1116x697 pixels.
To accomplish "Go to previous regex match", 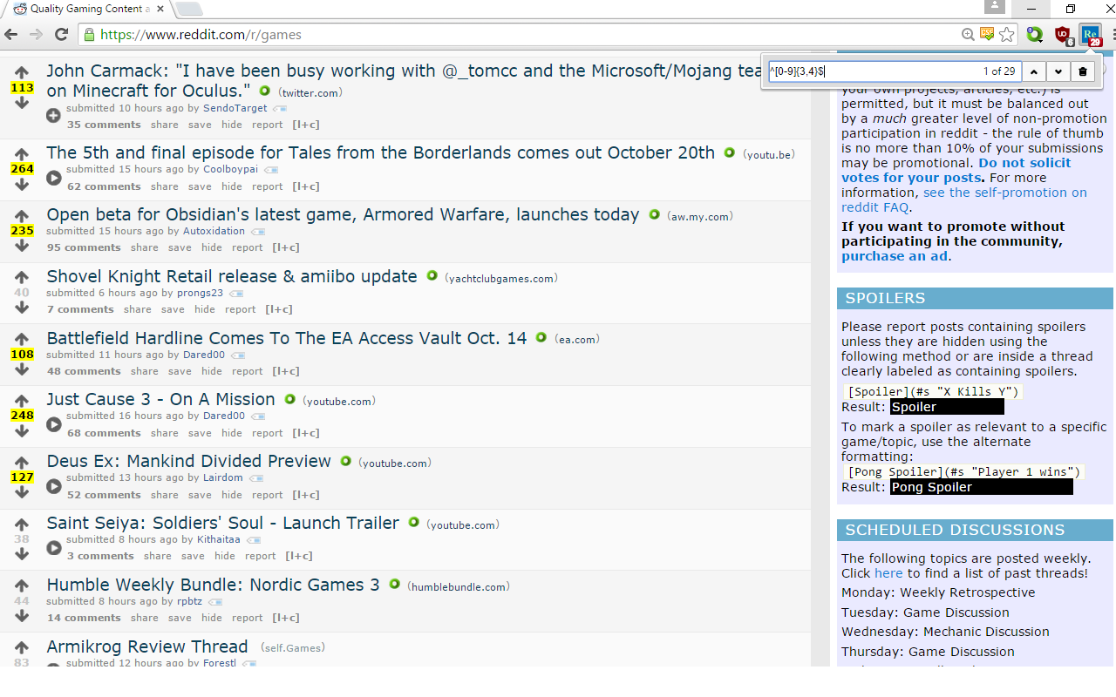I will point(1034,71).
